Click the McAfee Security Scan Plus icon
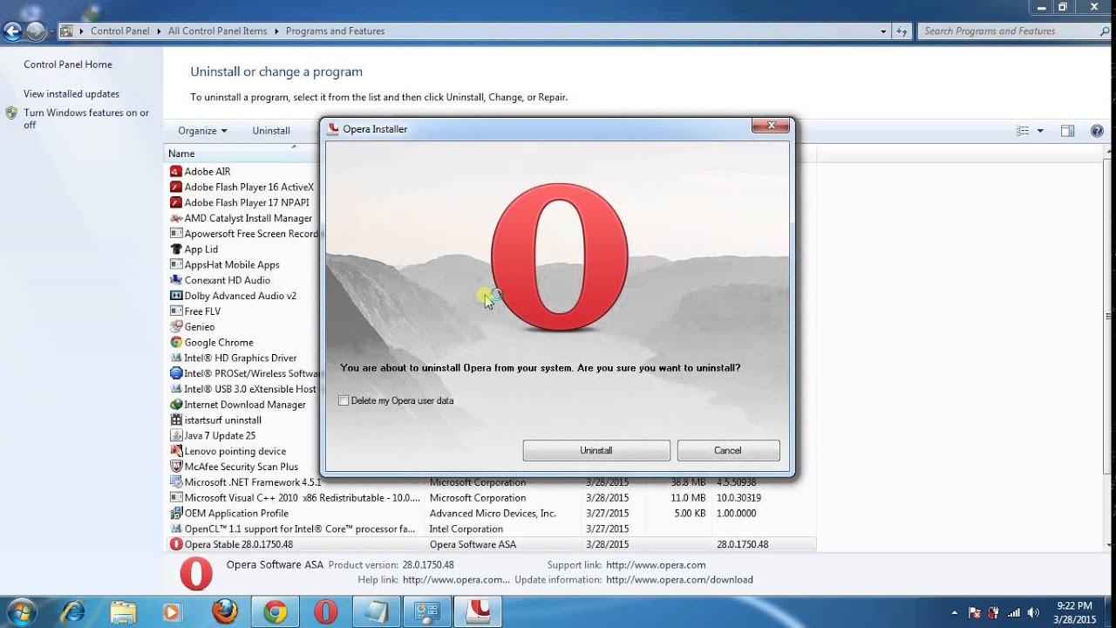Viewport: 1116px width, 628px height. [x=176, y=467]
